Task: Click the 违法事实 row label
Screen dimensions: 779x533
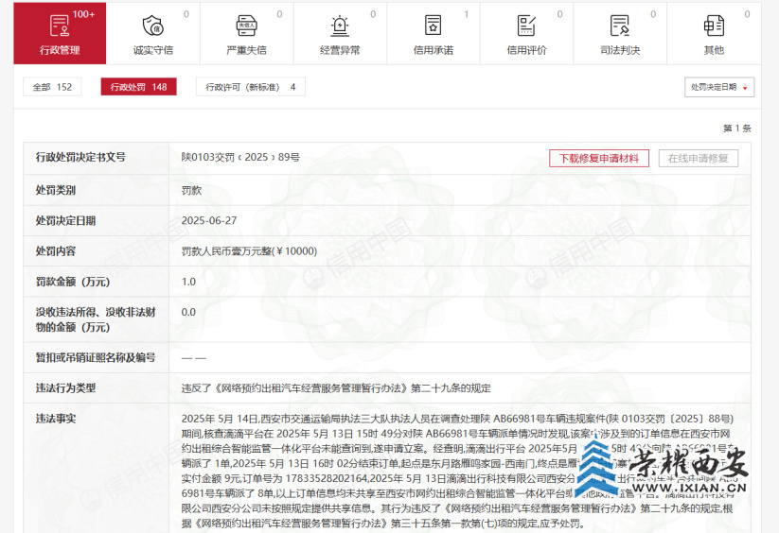Action: click(56, 419)
